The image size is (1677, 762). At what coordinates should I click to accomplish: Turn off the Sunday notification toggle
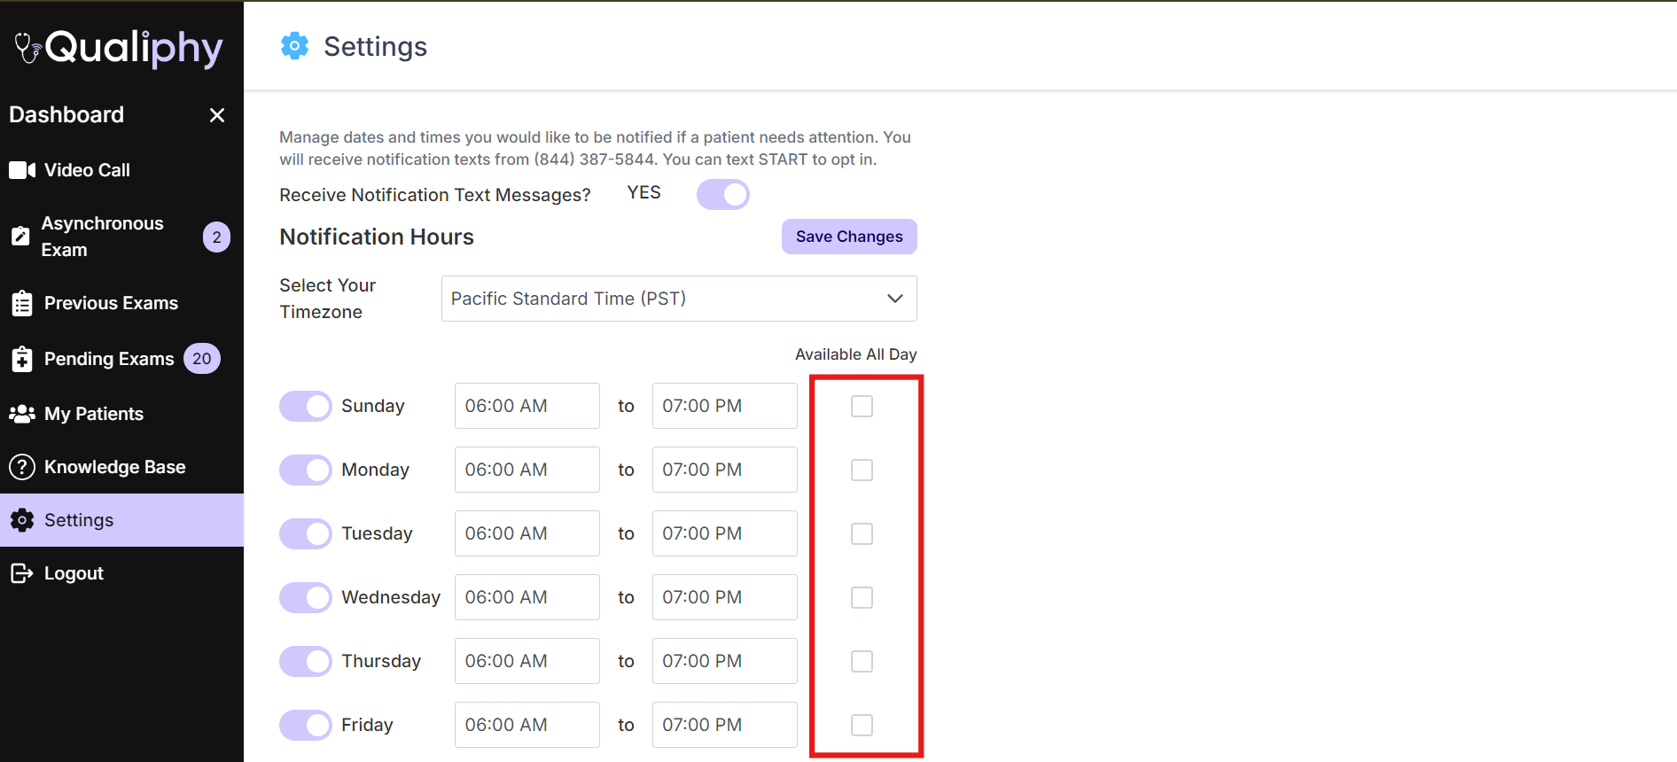306,406
